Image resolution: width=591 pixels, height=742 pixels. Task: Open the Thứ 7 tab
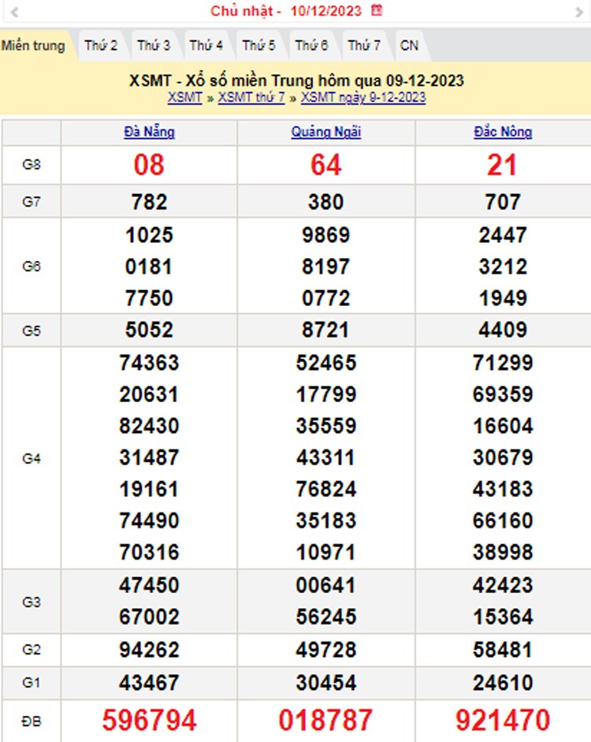click(364, 46)
